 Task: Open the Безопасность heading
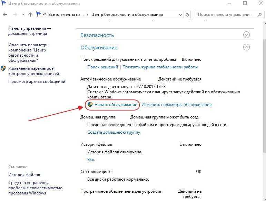[97, 35]
